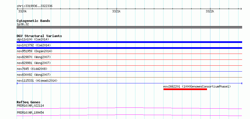Viewport: 250px width, 119px height.
Task: Open the nsv7645 (Kidd2008) variant label
Action: pos(32,69)
